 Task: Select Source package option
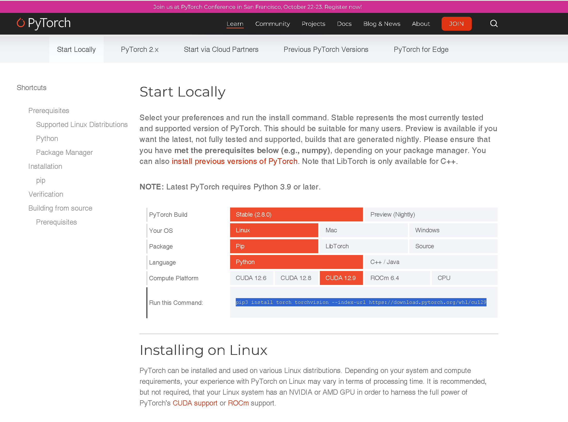[453, 246]
